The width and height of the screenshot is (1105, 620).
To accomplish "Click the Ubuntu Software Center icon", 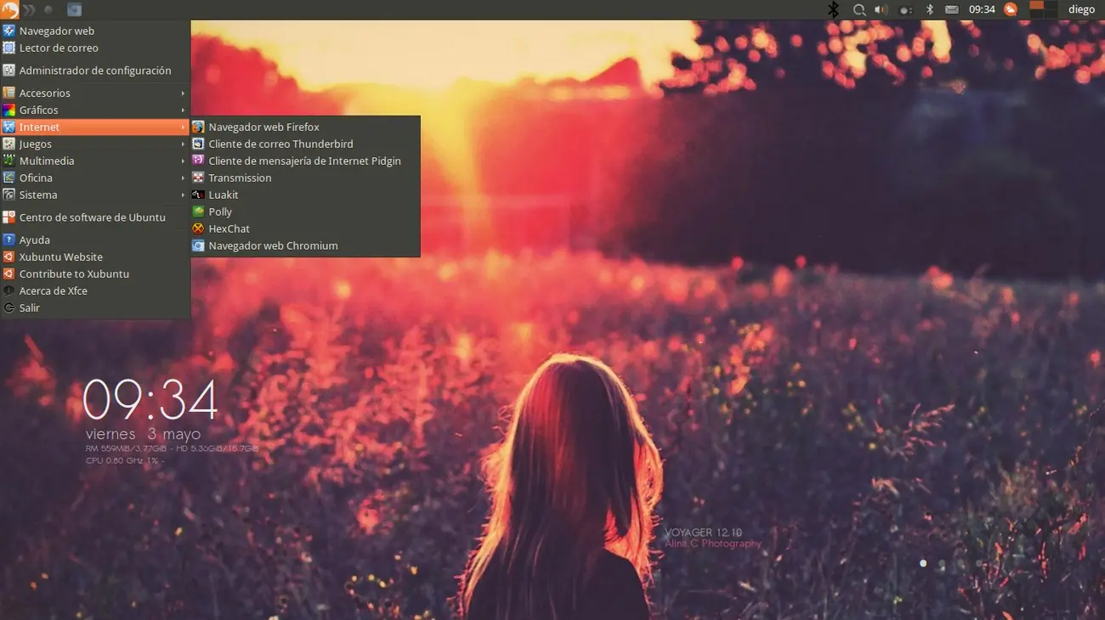I will coord(9,217).
